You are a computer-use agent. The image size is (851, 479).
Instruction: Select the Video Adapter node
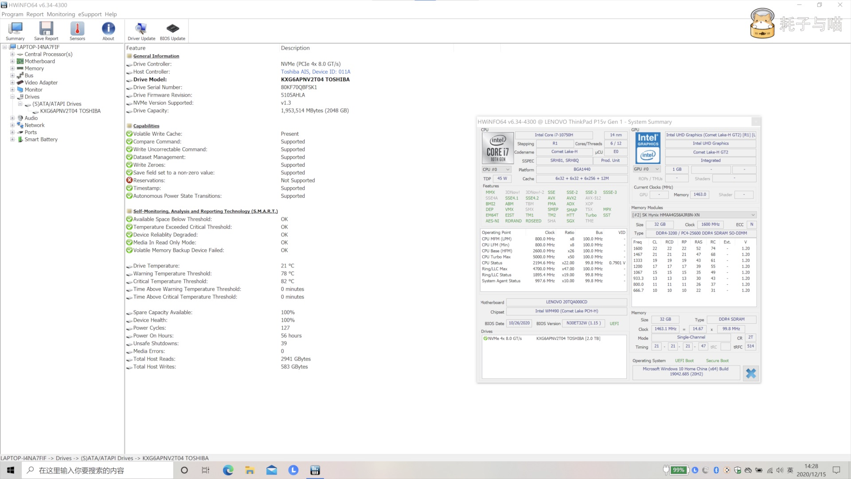[x=41, y=82]
